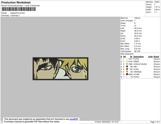The image size is (161, 124).
Task: Click the Max Stitch value 7.4 mm
Action: click(137, 44)
